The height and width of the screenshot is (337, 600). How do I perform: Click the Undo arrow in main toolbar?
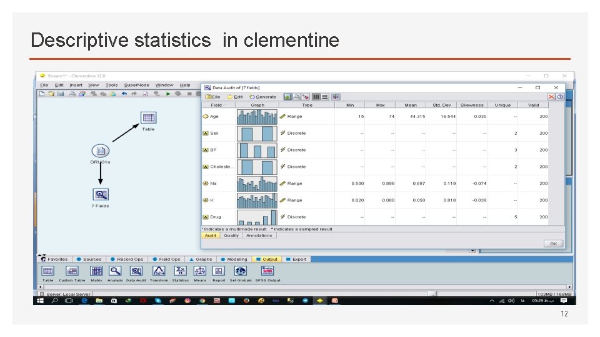124,94
